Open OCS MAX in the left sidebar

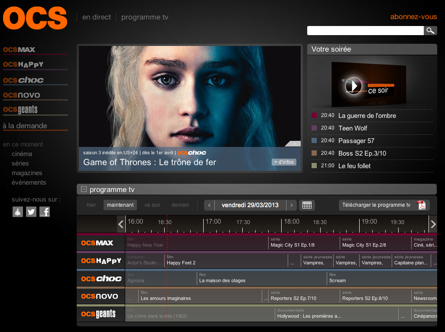point(19,50)
